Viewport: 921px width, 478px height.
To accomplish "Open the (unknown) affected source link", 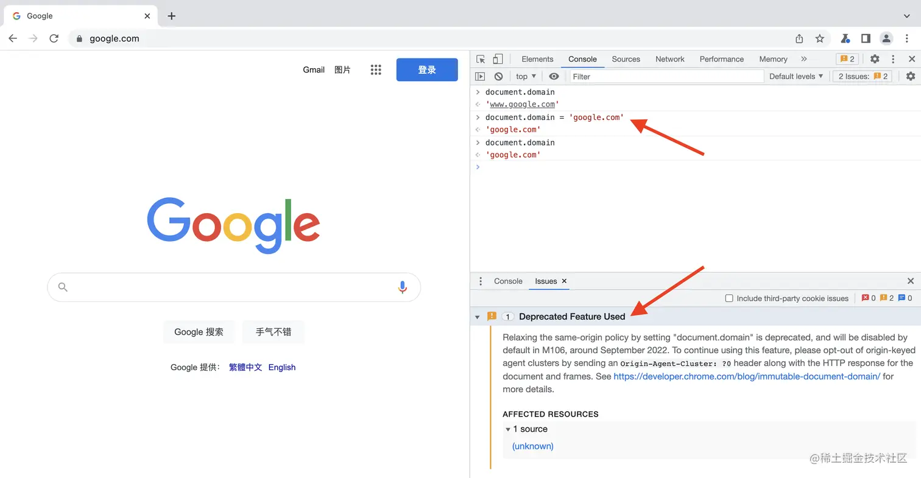I will click(533, 446).
